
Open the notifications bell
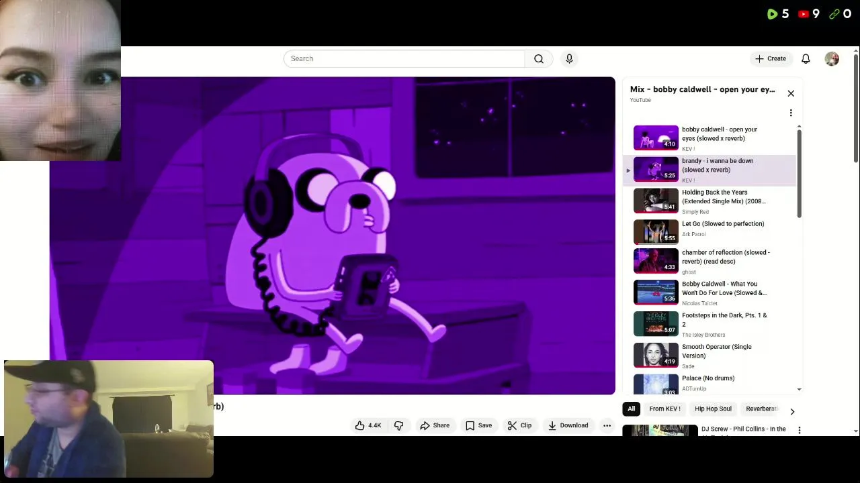click(806, 58)
